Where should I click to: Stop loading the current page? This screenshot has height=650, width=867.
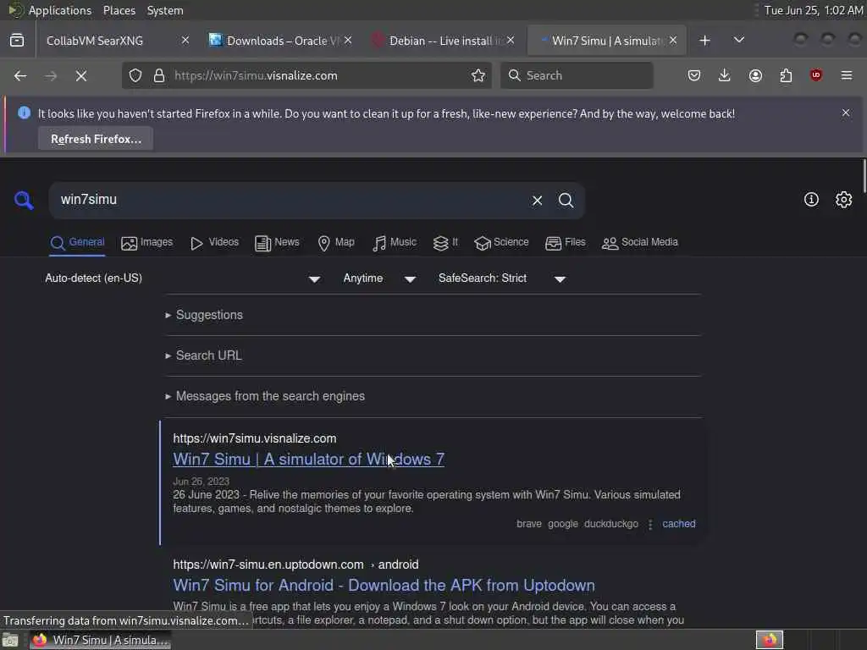81,75
